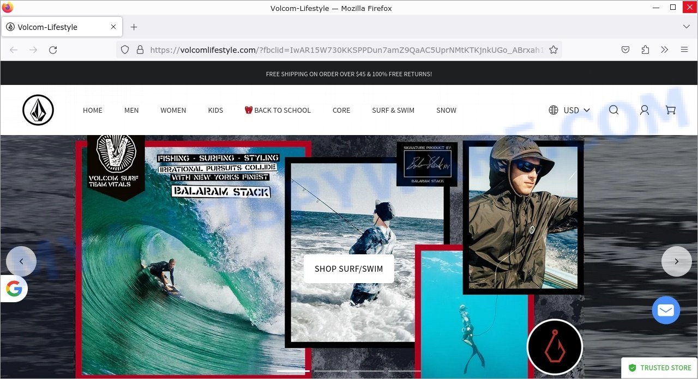This screenshot has height=379, width=698.
Task: Show more tools overflow chevrons
Action: (x=664, y=50)
